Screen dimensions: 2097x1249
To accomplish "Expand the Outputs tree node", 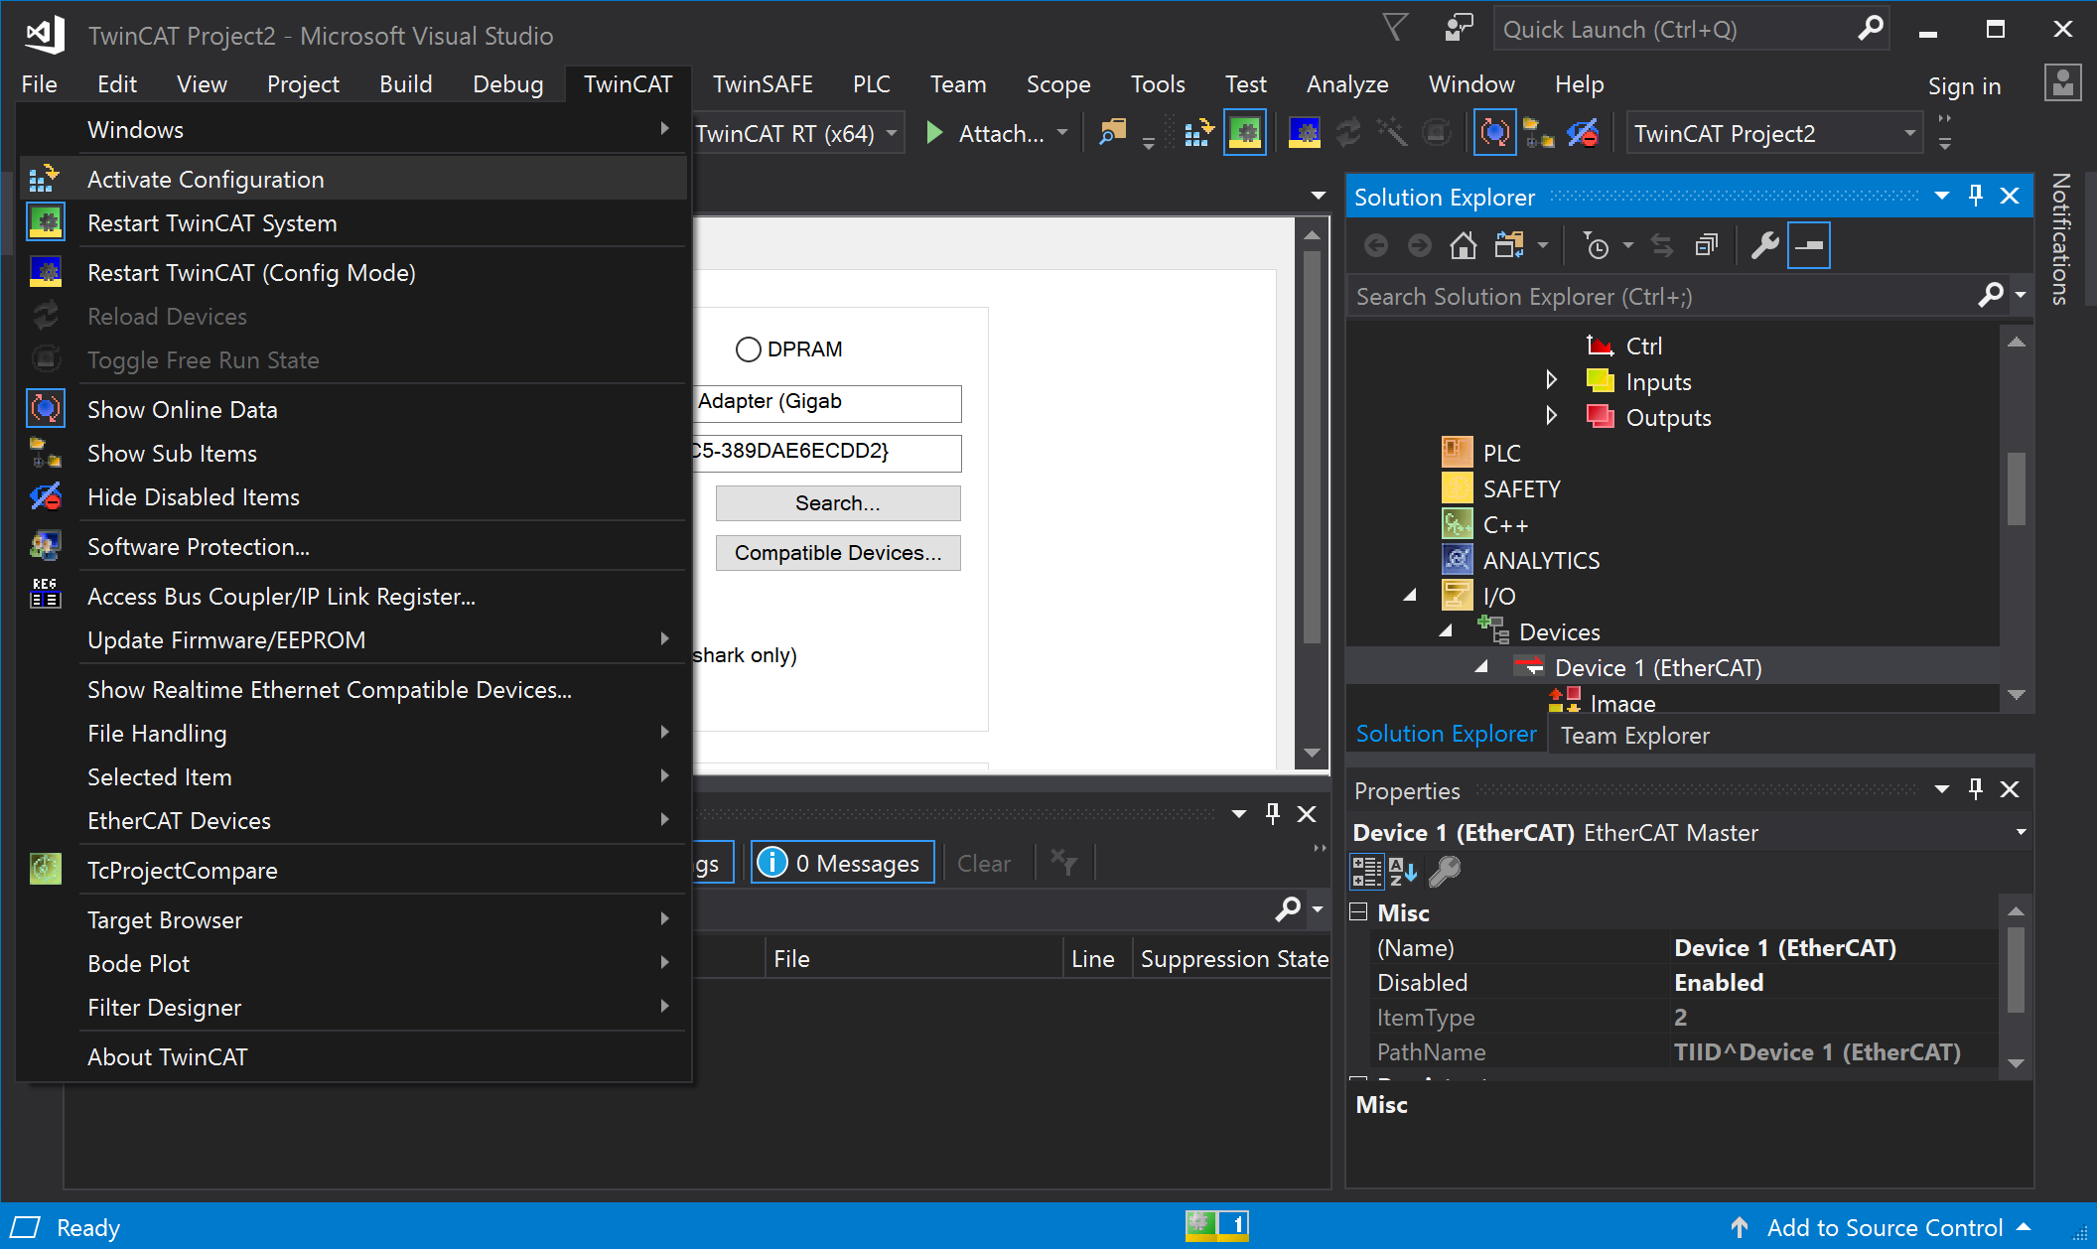I will click(1551, 415).
